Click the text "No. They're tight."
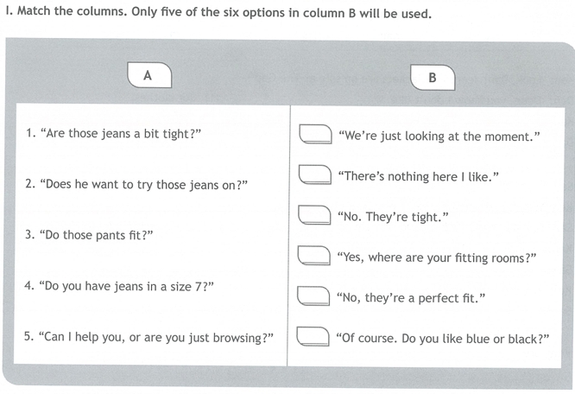Viewport: 575px width, 394px height. pyautogui.click(x=393, y=217)
